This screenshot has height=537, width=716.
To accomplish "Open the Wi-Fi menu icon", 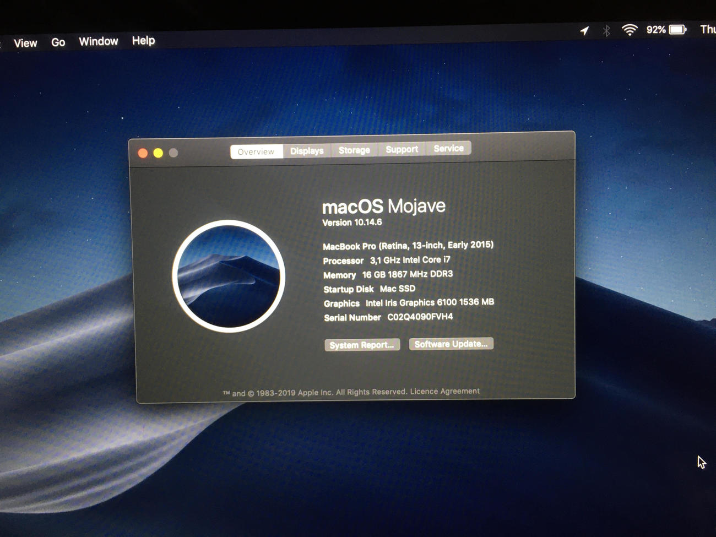I will pyautogui.click(x=630, y=30).
